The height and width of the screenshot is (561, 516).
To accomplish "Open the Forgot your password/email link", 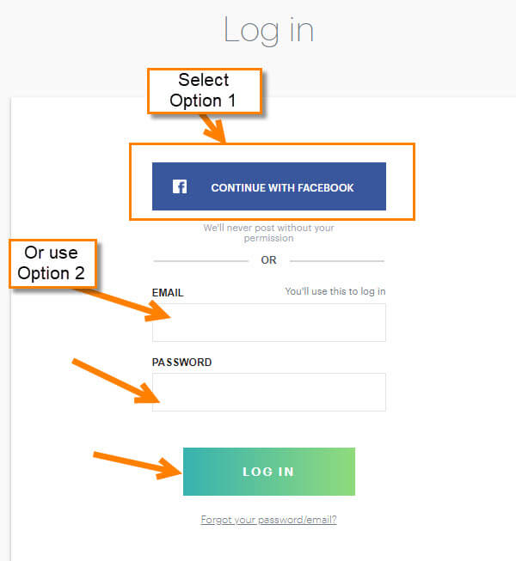I will coord(268,520).
